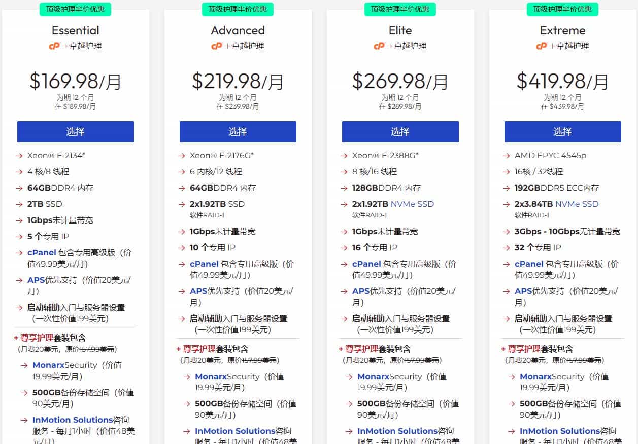This screenshot has width=638, height=444.
Task: Click the cPanel logo under Elite
Action: coord(379,46)
